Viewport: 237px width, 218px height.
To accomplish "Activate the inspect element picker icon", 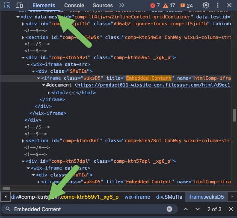I will click(7, 5).
